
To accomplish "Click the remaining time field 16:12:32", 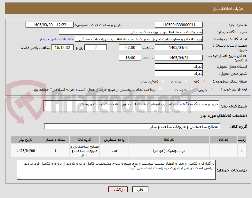I will click(x=62, y=47).
